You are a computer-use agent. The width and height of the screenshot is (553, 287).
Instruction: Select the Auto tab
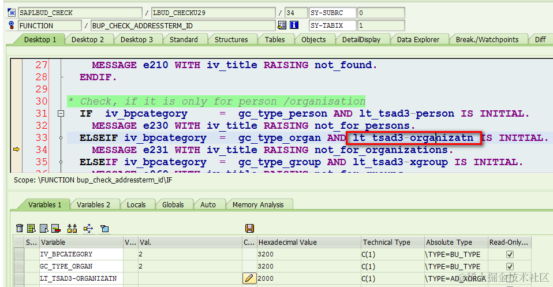208,205
